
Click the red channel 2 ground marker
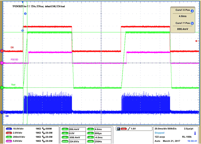pyautogui.click(x=2, y=51)
